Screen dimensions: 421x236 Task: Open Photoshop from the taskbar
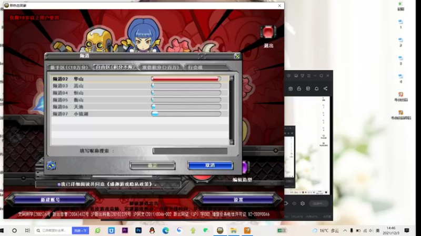[138, 230]
